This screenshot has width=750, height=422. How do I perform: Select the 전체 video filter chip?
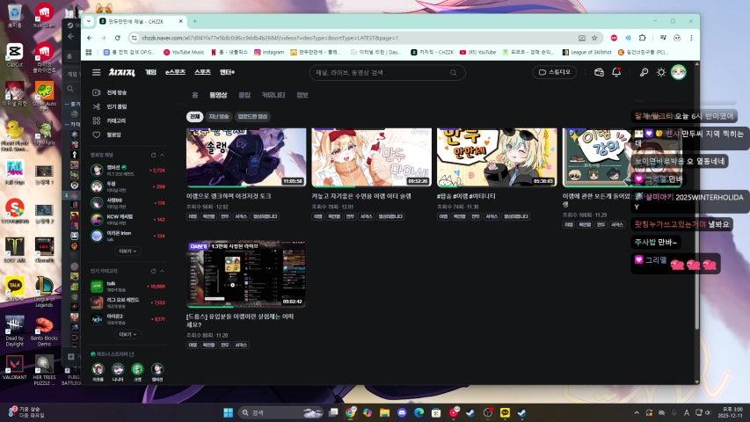[194, 116]
